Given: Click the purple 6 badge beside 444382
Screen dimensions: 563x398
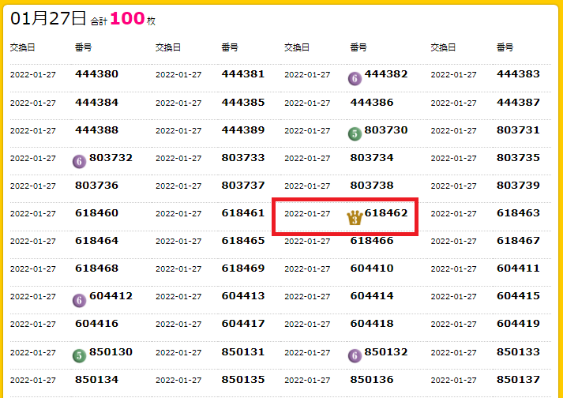Looking at the screenshot, I should 355,78.
